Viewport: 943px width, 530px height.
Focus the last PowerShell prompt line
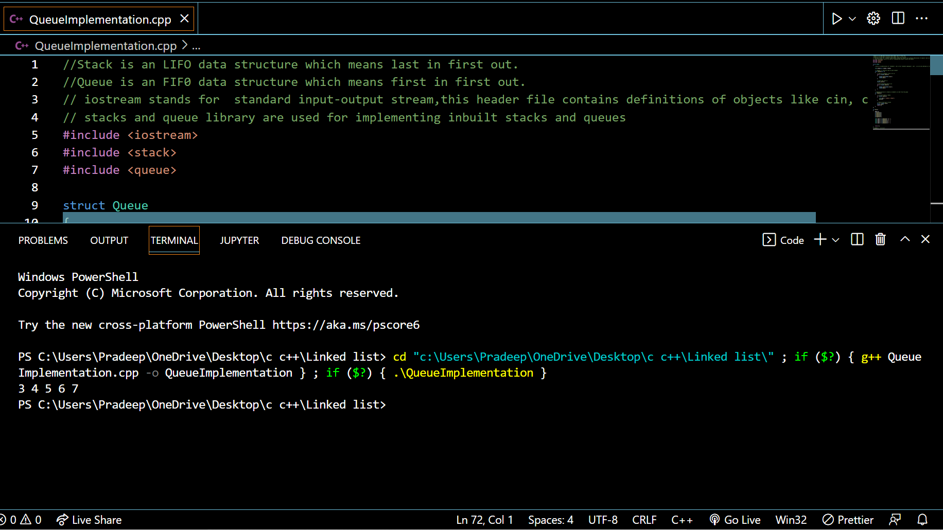[202, 404]
